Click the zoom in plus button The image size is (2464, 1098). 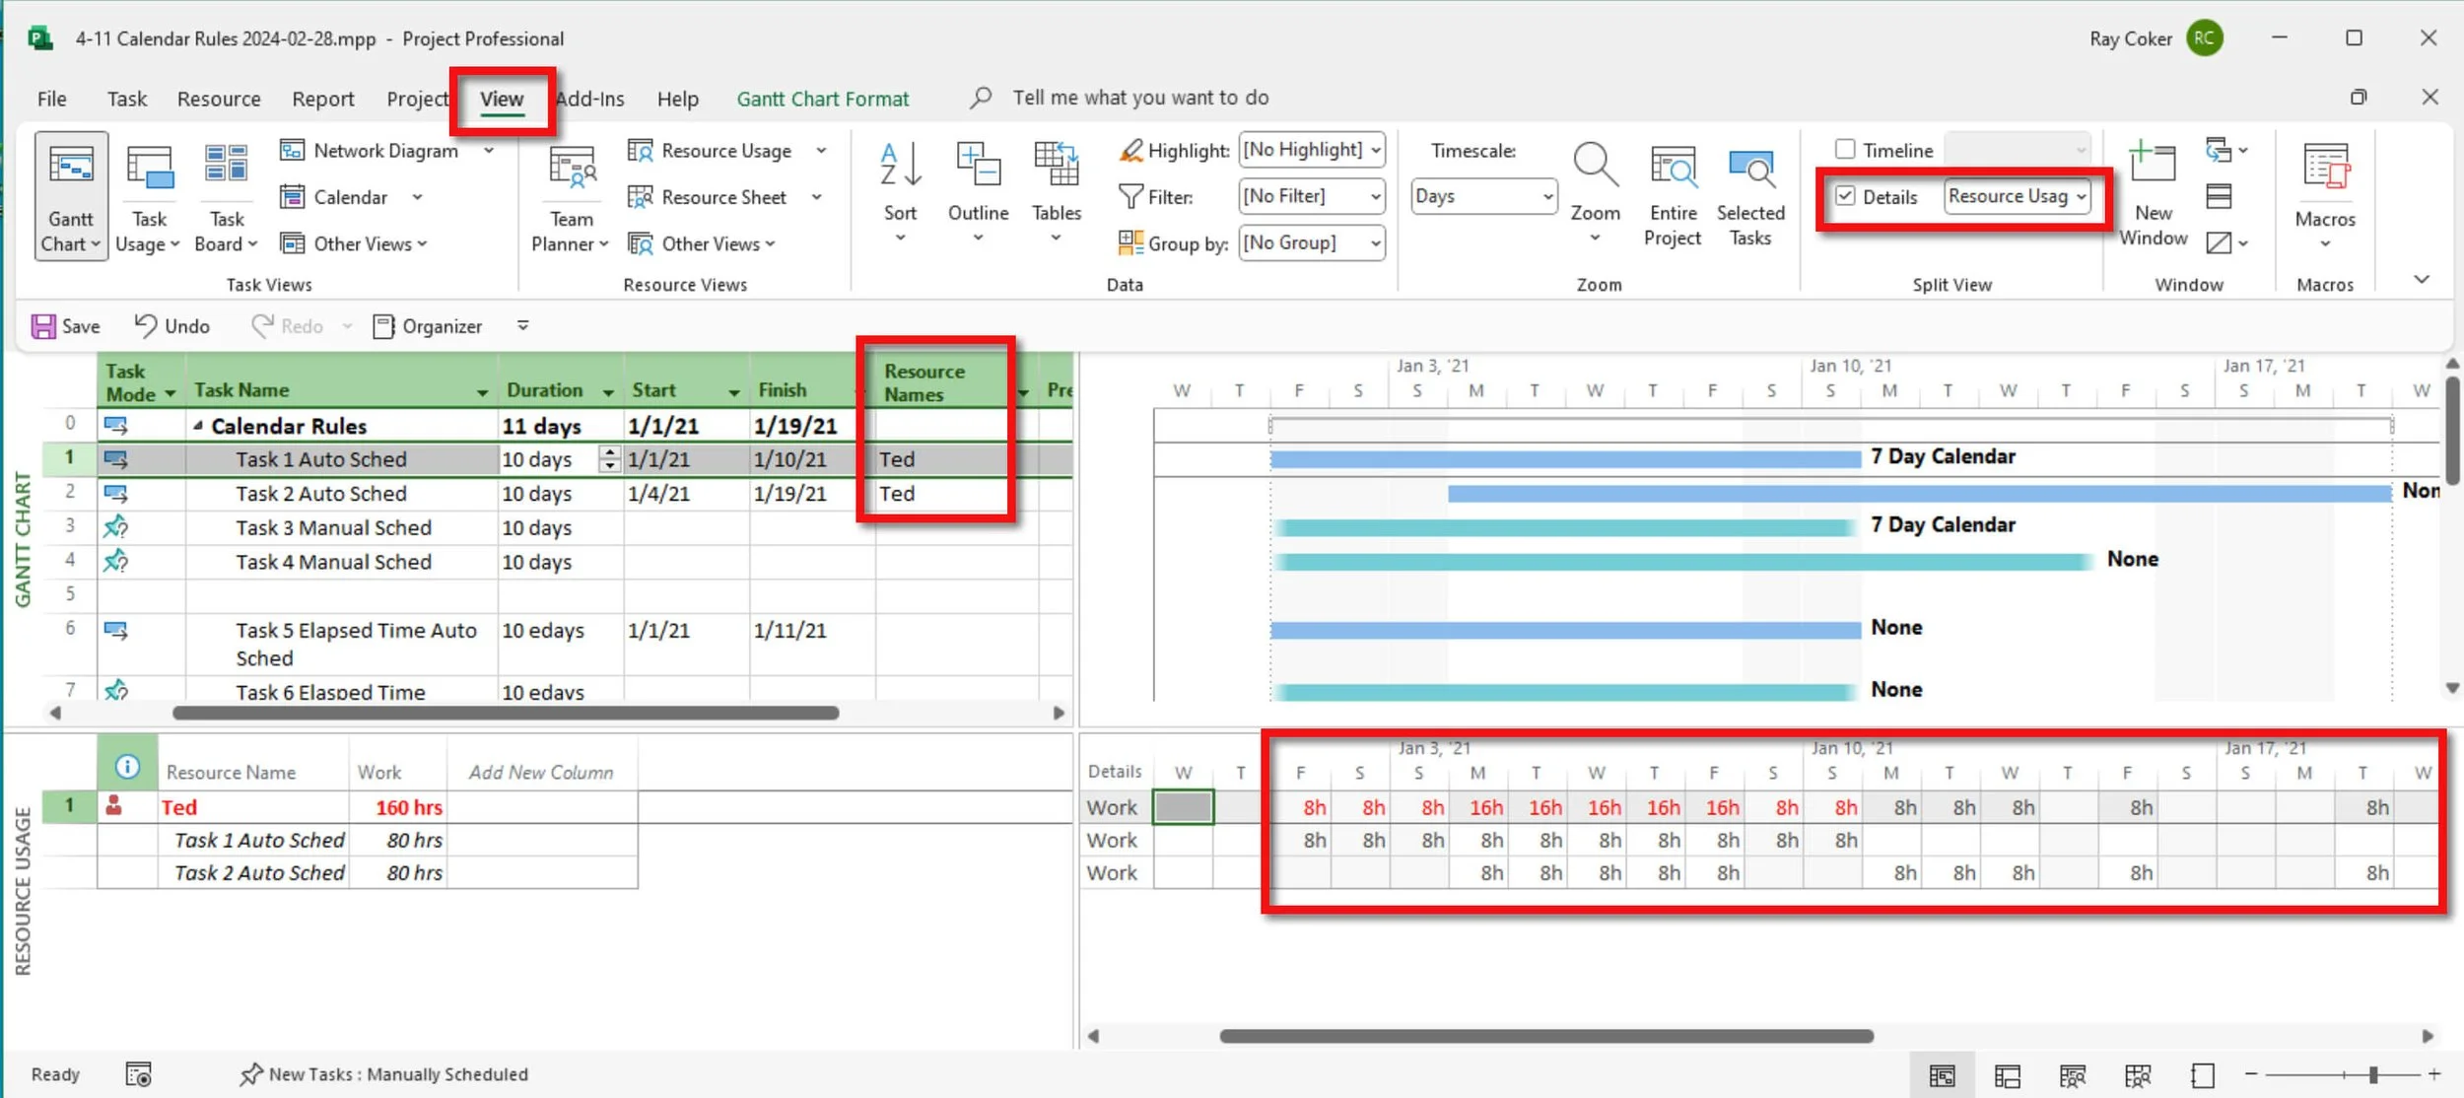[x=2434, y=1074]
